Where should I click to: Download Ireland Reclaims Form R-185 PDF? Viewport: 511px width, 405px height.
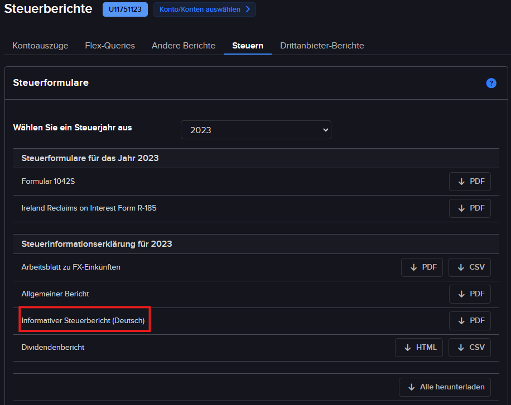click(470, 208)
